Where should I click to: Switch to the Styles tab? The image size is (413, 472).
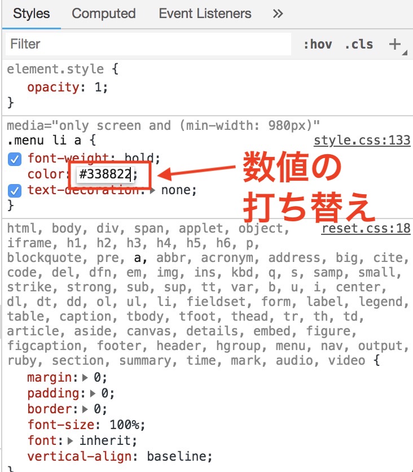pos(31,14)
